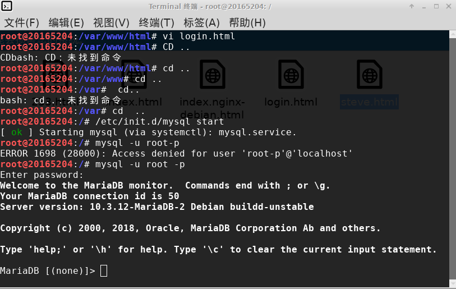
Task: Click at the MariaDB [(none)]> prompt cursor
Action: click(104, 271)
